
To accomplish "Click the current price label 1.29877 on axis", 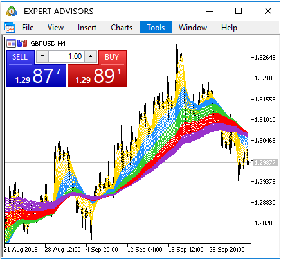I will (x=265, y=163).
